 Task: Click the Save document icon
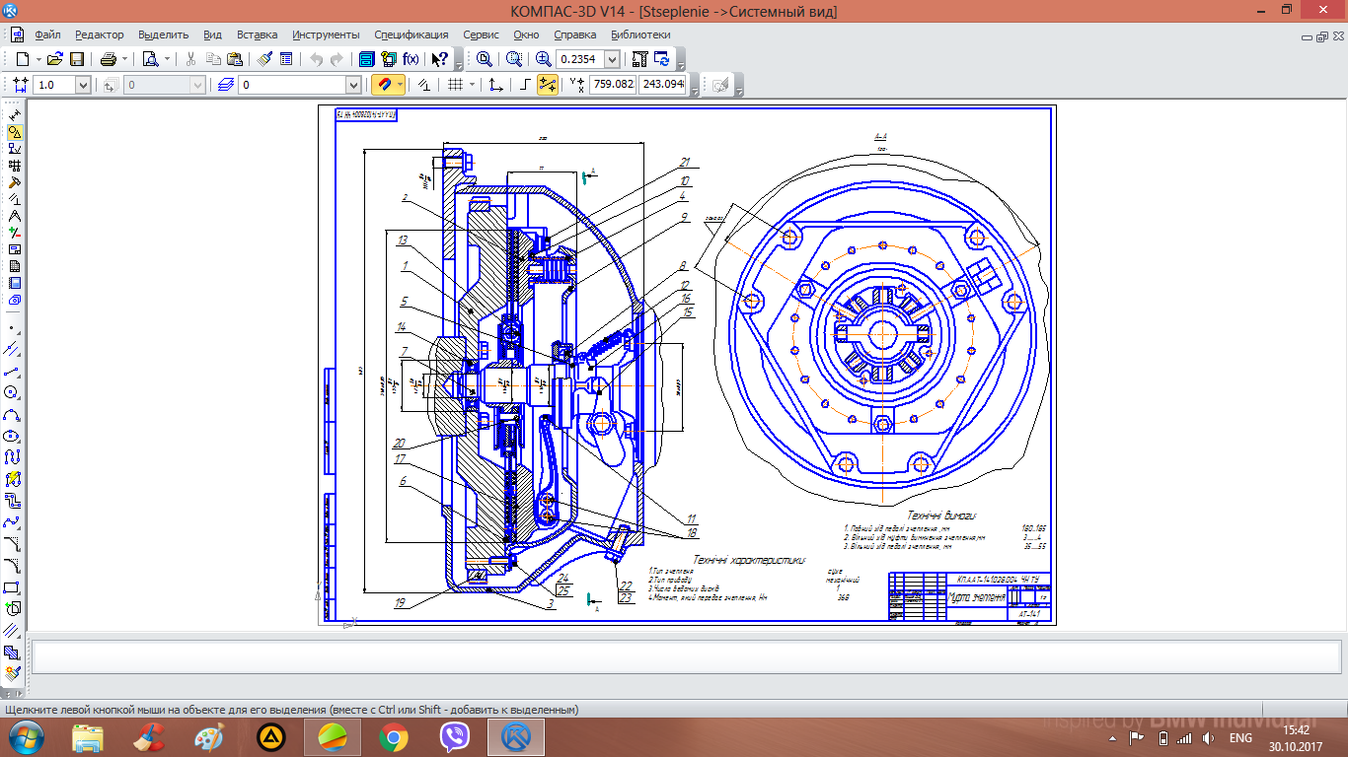click(x=77, y=59)
